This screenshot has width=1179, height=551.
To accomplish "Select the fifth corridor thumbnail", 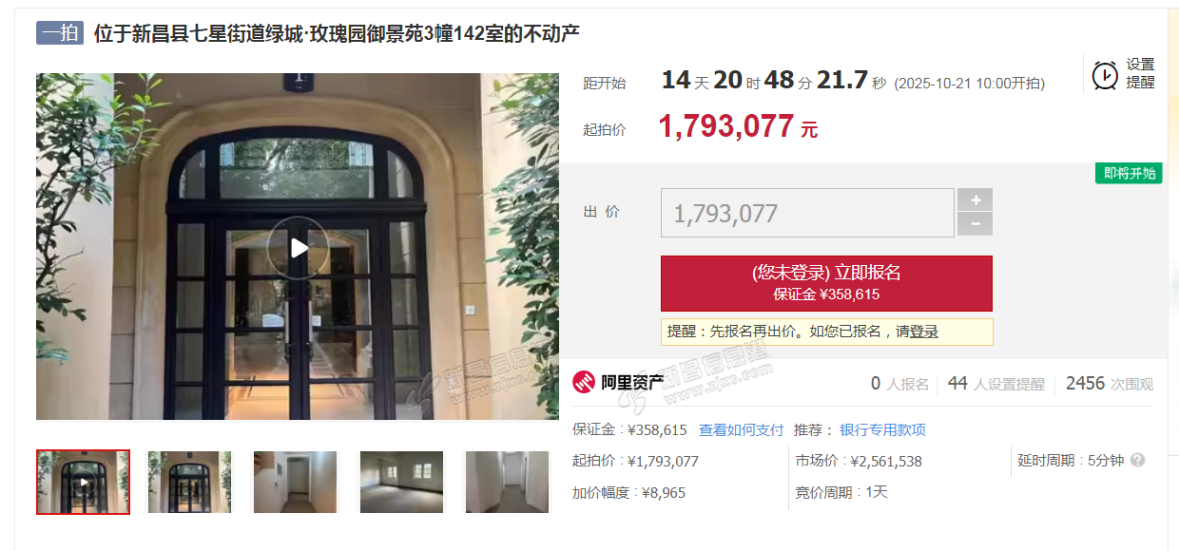I will click(507, 482).
